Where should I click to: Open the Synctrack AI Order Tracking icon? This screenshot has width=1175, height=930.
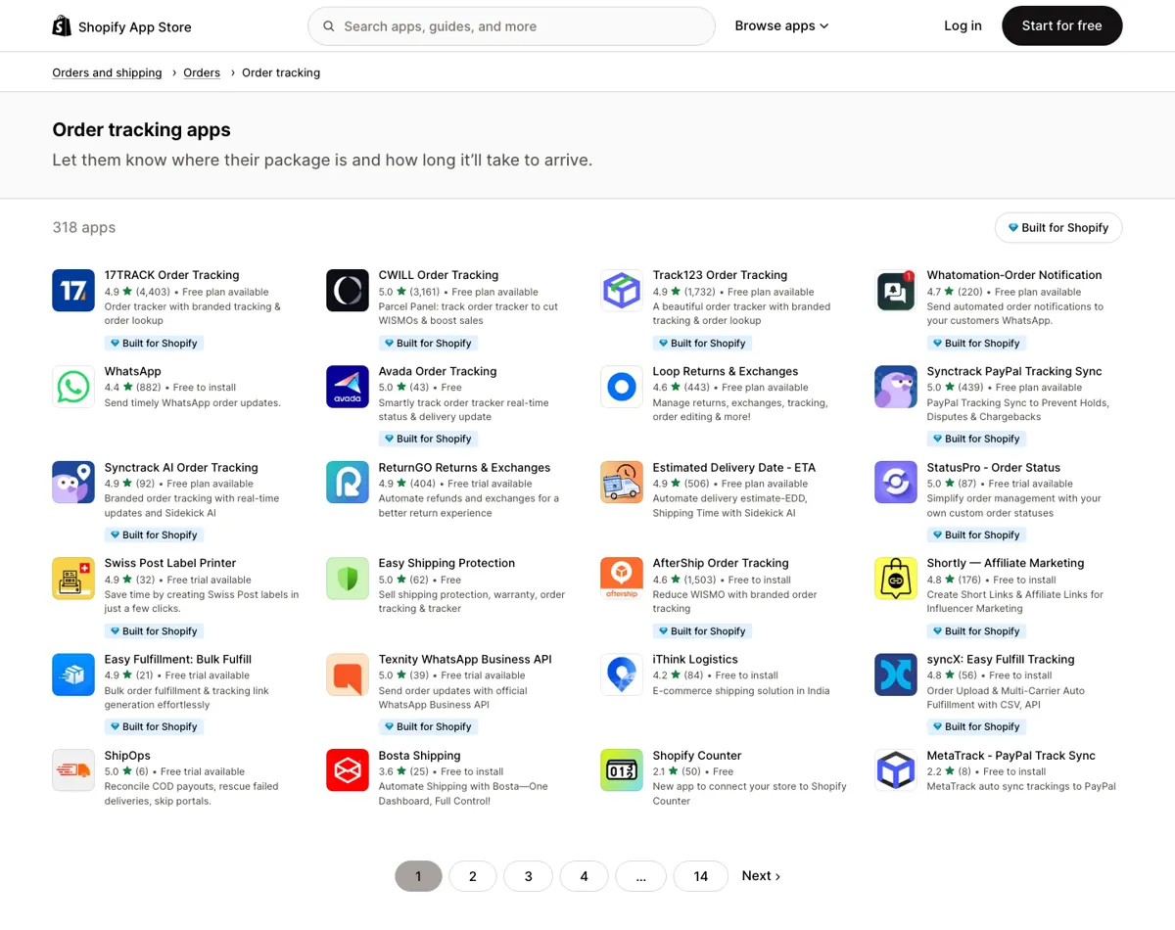[x=73, y=483]
